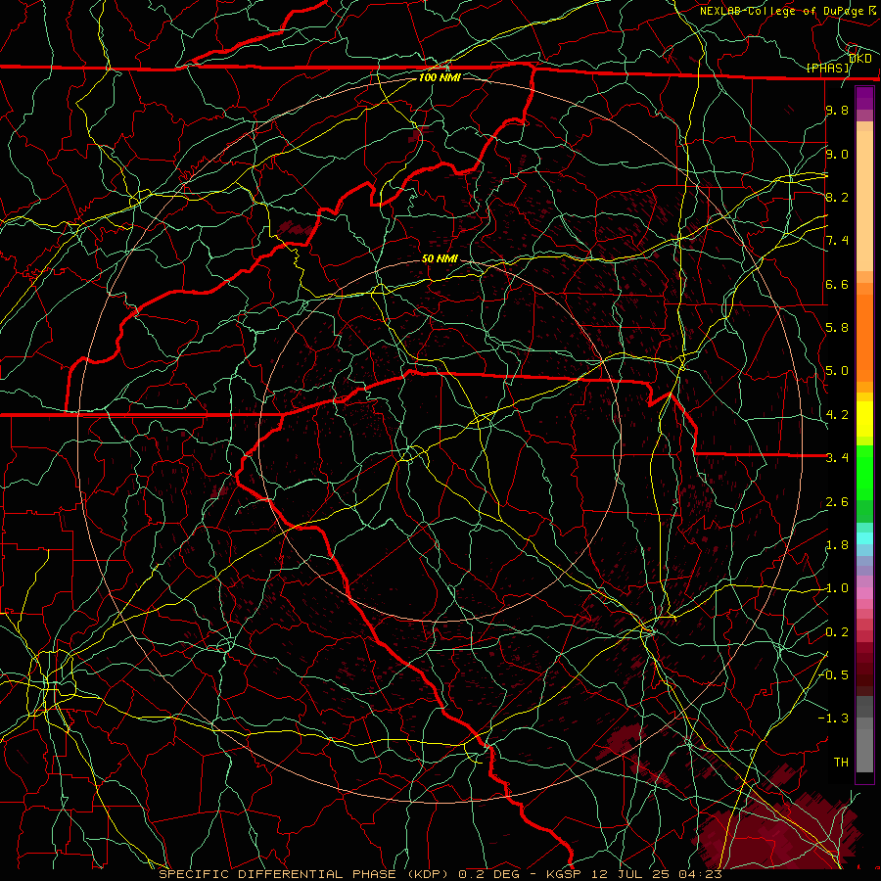Click the "7.4" color scale value
Image resolution: width=881 pixels, height=881 pixels.
pyautogui.click(x=837, y=241)
